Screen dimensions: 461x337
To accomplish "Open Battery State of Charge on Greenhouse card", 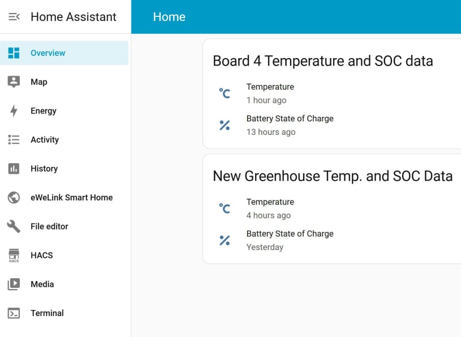I will coord(290,239).
